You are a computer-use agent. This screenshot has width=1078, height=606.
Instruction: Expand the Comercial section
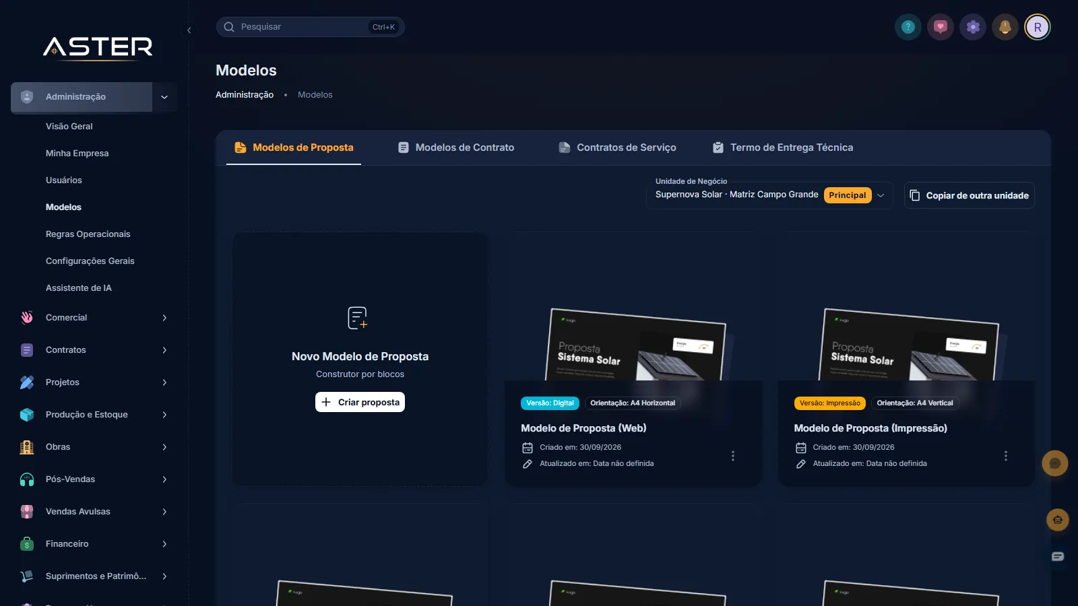point(164,318)
